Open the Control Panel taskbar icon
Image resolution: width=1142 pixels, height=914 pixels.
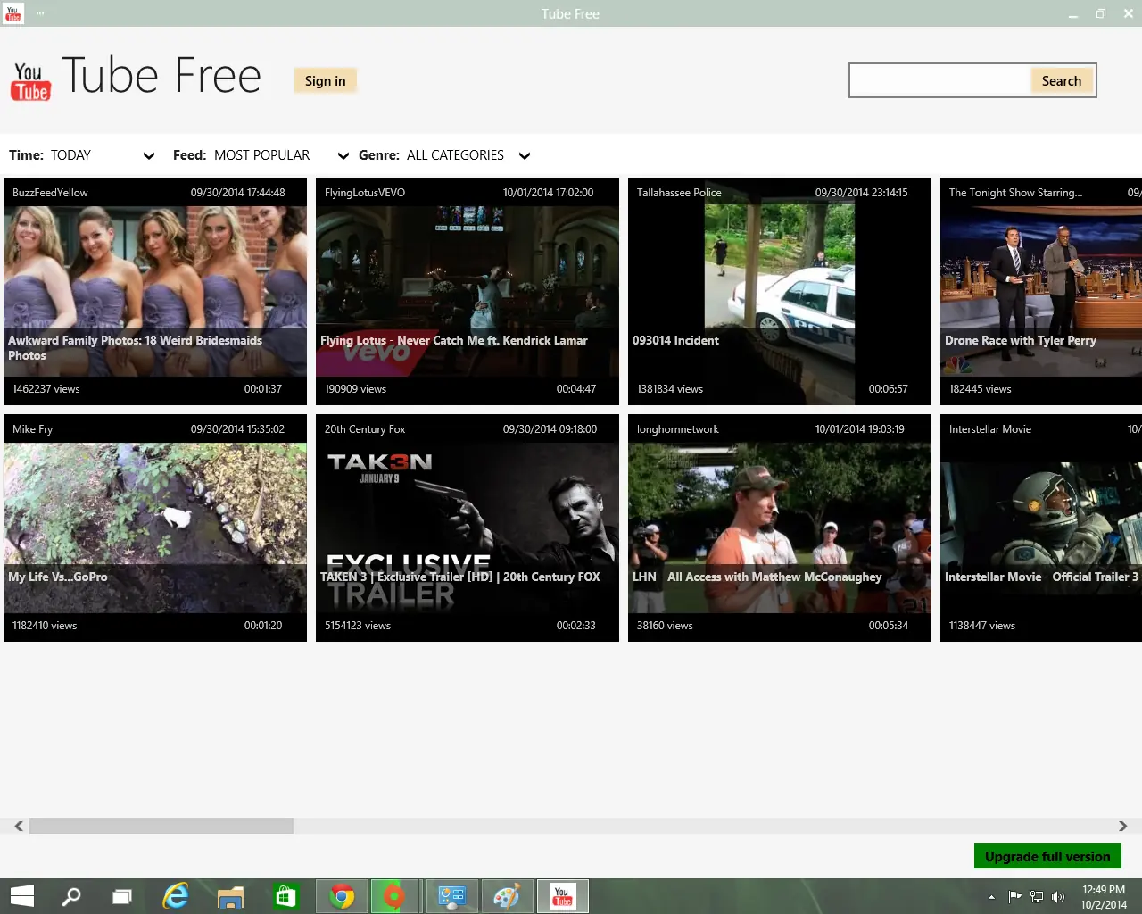pyautogui.click(x=452, y=896)
